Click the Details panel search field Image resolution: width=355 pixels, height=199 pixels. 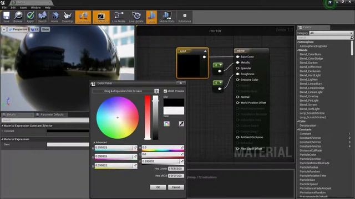[45, 121]
